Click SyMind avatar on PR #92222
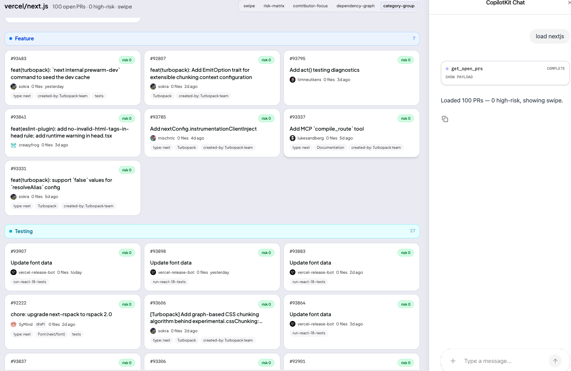Viewport: 571px width, 371px height. click(x=13, y=325)
